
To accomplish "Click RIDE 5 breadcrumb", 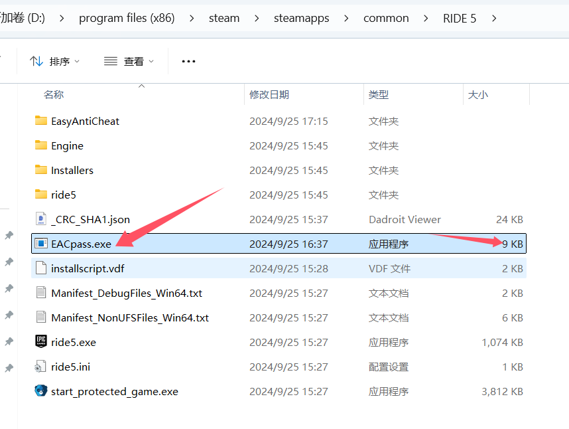I will click(460, 18).
